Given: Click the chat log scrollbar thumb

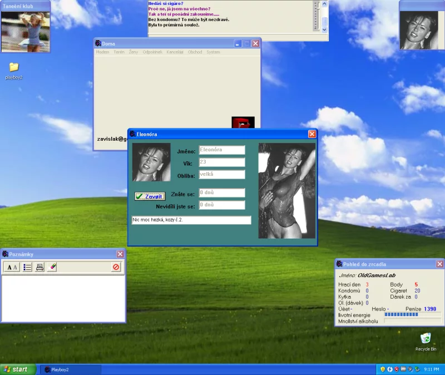Looking at the screenshot, I should click(324, 21).
